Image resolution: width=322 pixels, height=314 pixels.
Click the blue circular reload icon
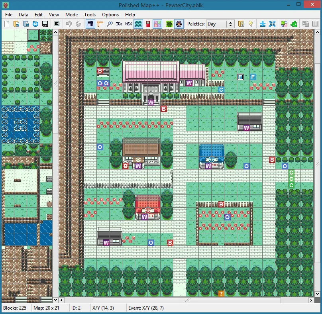[x=35, y=24]
